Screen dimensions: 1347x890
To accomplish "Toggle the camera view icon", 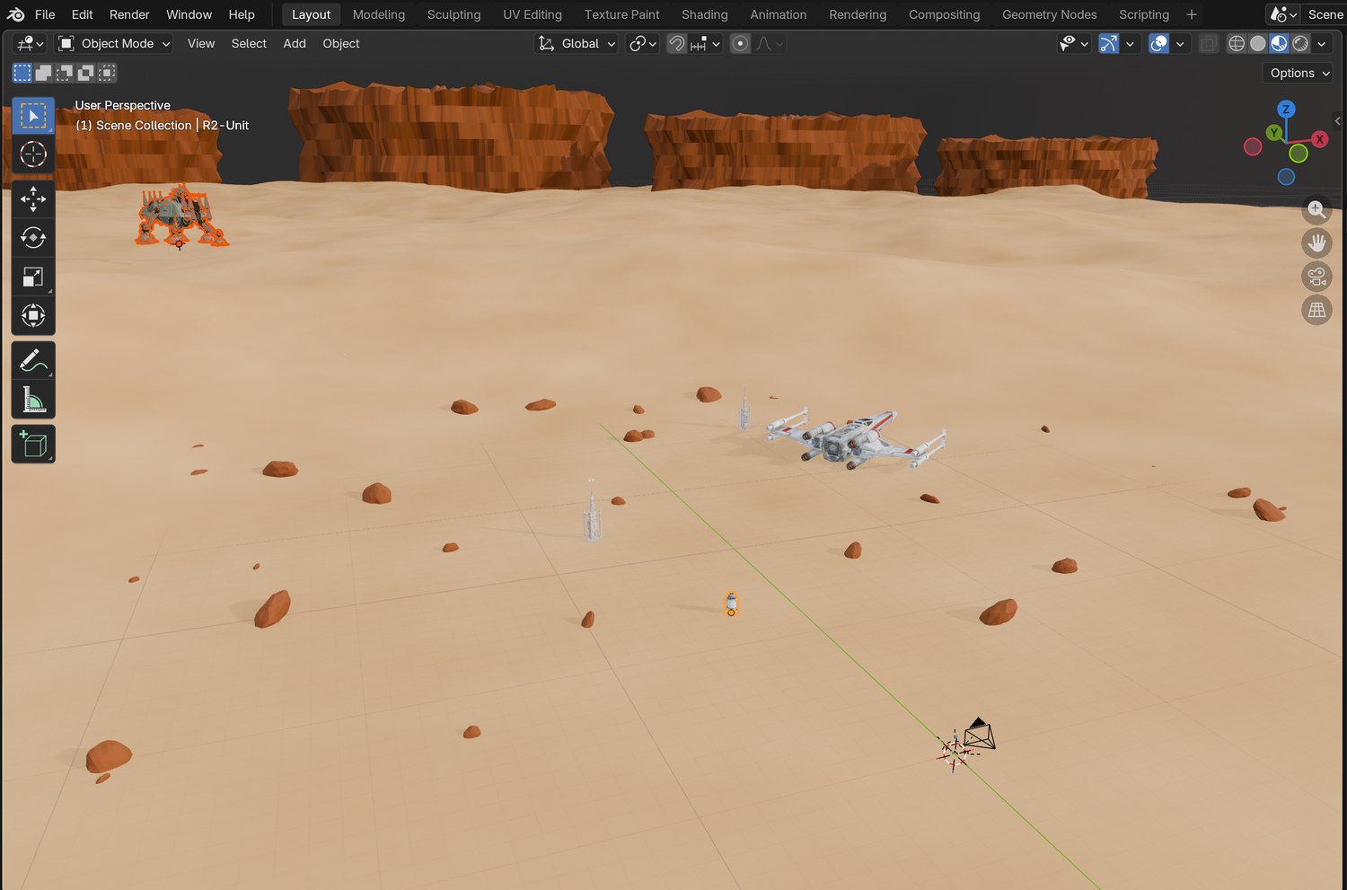I will click(x=1316, y=277).
